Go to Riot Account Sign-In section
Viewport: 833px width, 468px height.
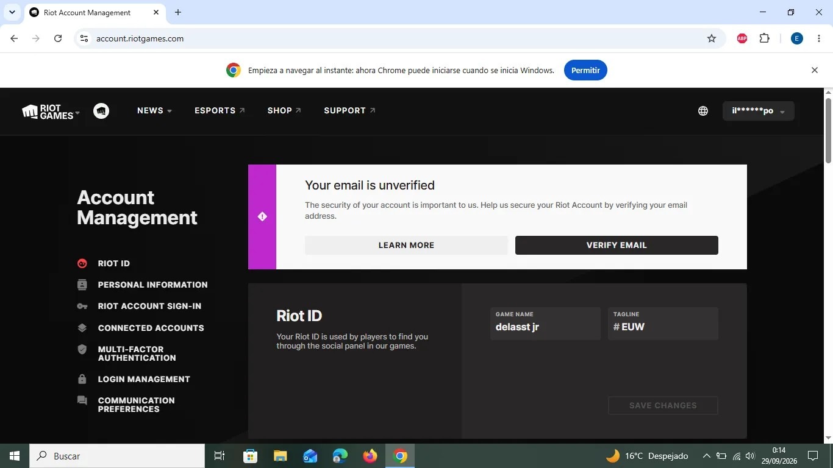(149, 306)
